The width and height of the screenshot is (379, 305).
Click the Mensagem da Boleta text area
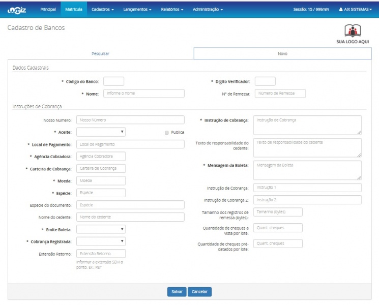coord(307,170)
